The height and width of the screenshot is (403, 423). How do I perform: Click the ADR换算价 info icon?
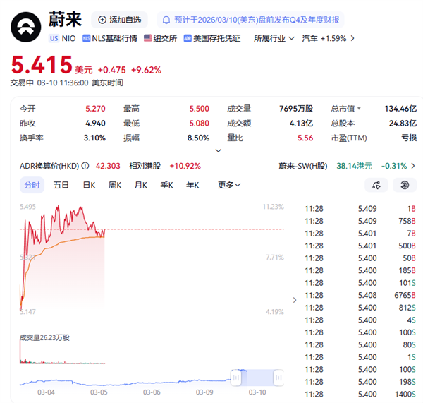point(85,166)
